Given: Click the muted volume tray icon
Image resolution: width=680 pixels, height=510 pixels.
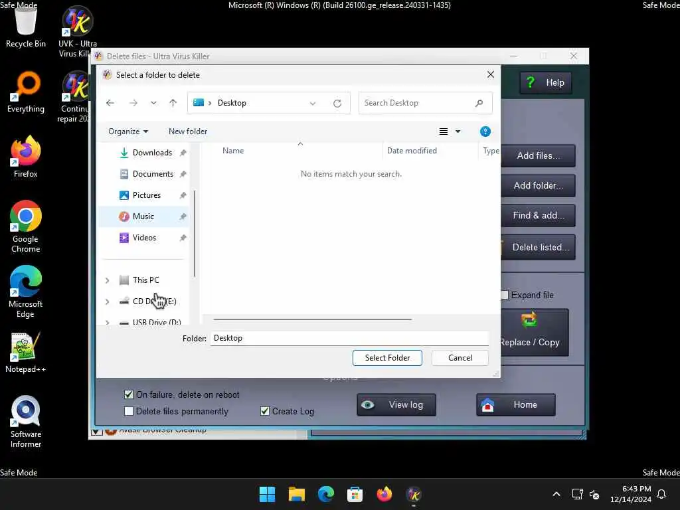Looking at the screenshot, I should pyautogui.click(x=594, y=494).
